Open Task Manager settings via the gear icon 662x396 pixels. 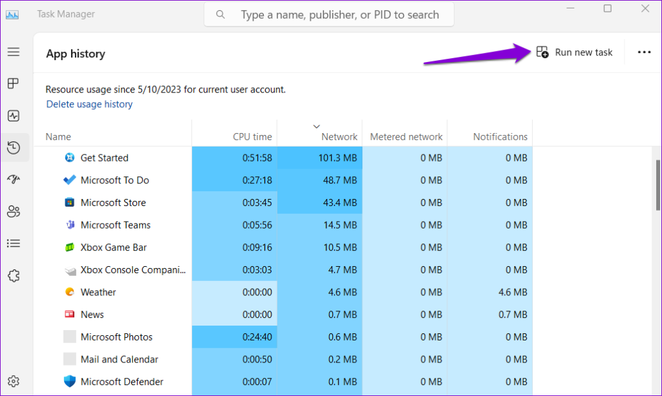(14, 380)
